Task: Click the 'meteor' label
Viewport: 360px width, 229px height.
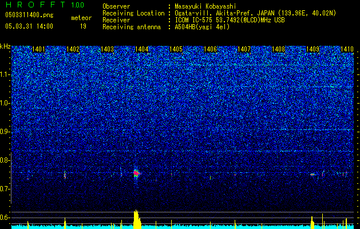Action: point(81,18)
